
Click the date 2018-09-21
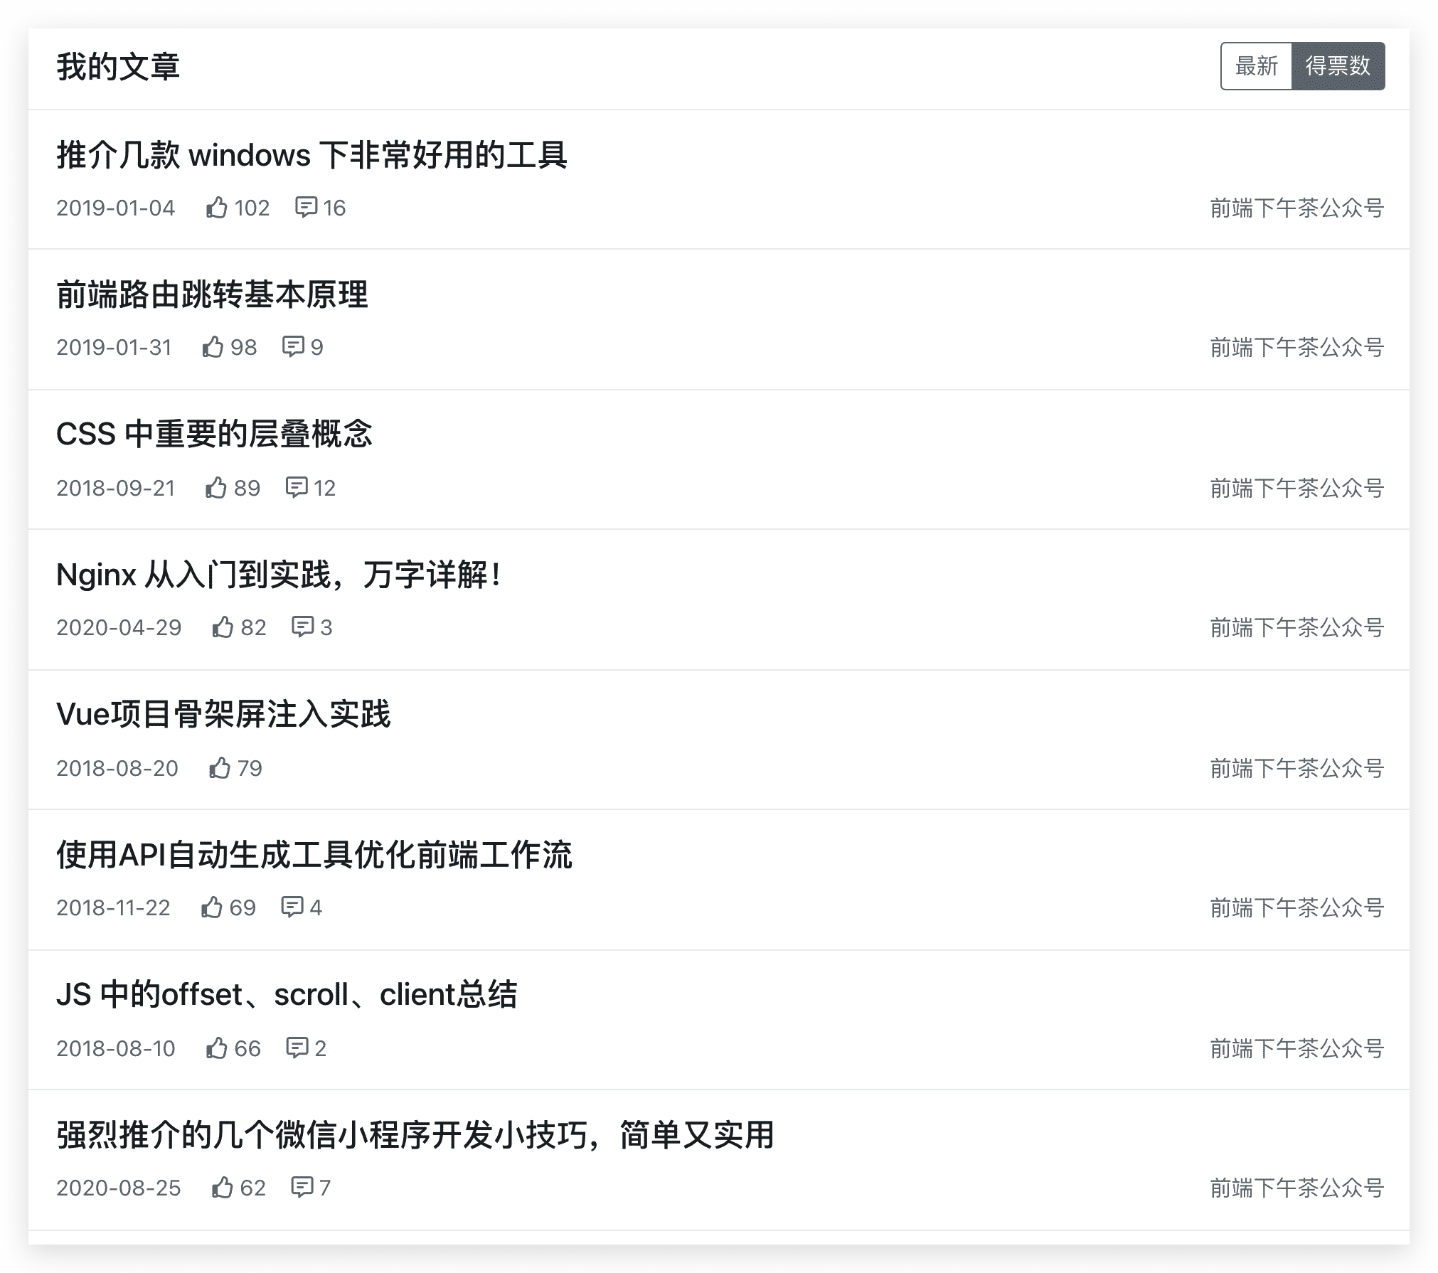coord(115,488)
